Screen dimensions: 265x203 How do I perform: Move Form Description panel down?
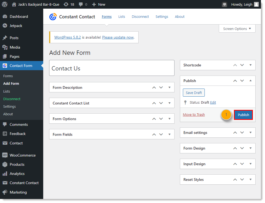point(161,87)
